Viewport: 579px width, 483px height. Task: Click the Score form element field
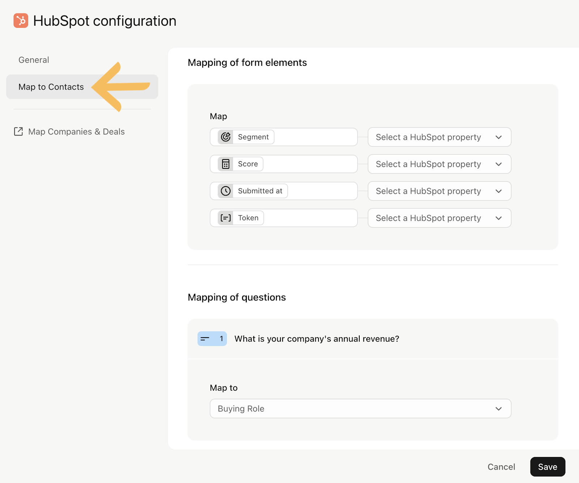284,164
